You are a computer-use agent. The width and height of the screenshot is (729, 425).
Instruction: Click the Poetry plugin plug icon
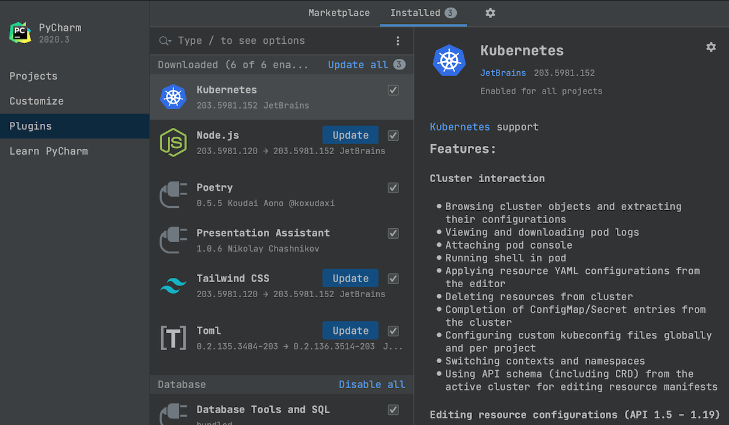tap(173, 195)
